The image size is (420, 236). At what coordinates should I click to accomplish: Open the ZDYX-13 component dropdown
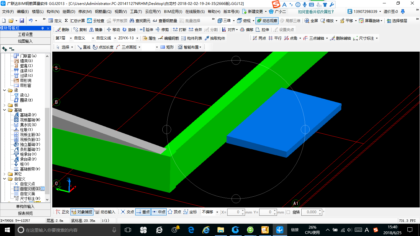pyautogui.click(x=137, y=38)
